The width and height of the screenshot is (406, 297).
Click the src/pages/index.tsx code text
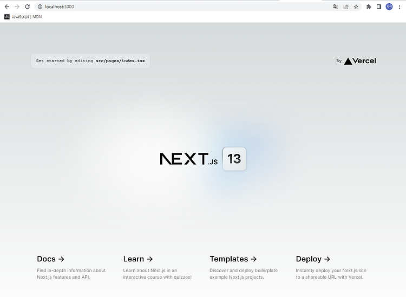click(x=120, y=61)
